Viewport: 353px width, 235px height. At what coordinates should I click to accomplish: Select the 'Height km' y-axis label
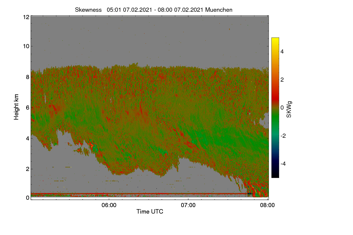coord(16,107)
